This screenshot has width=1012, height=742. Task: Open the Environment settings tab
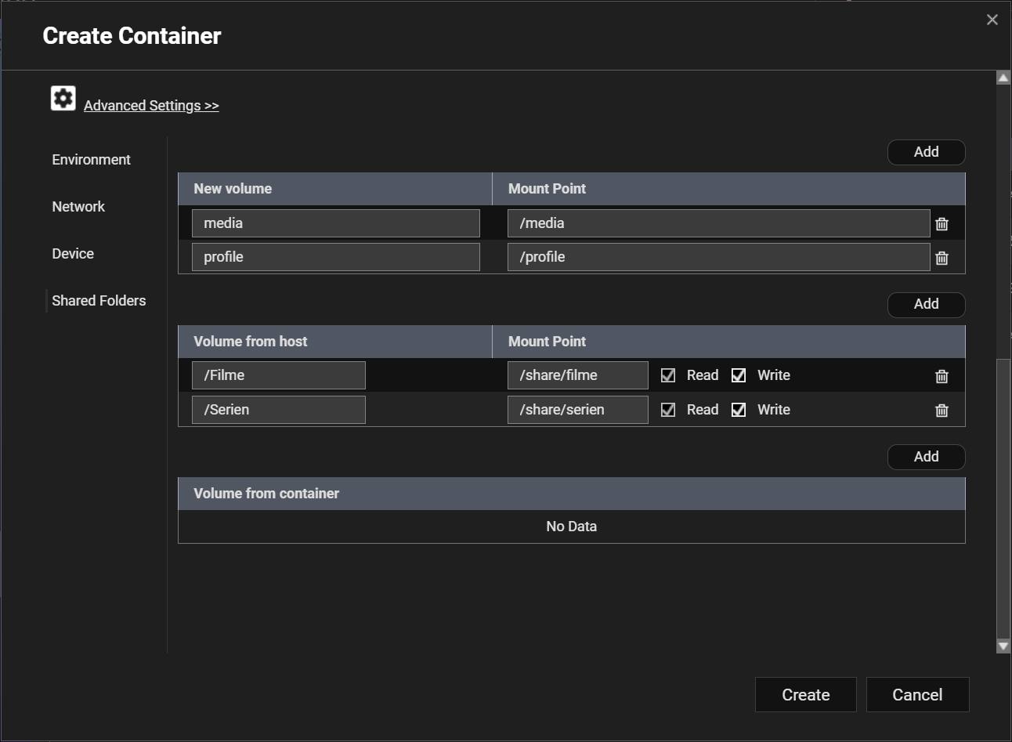pyautogui.click(x=91, y=160)
